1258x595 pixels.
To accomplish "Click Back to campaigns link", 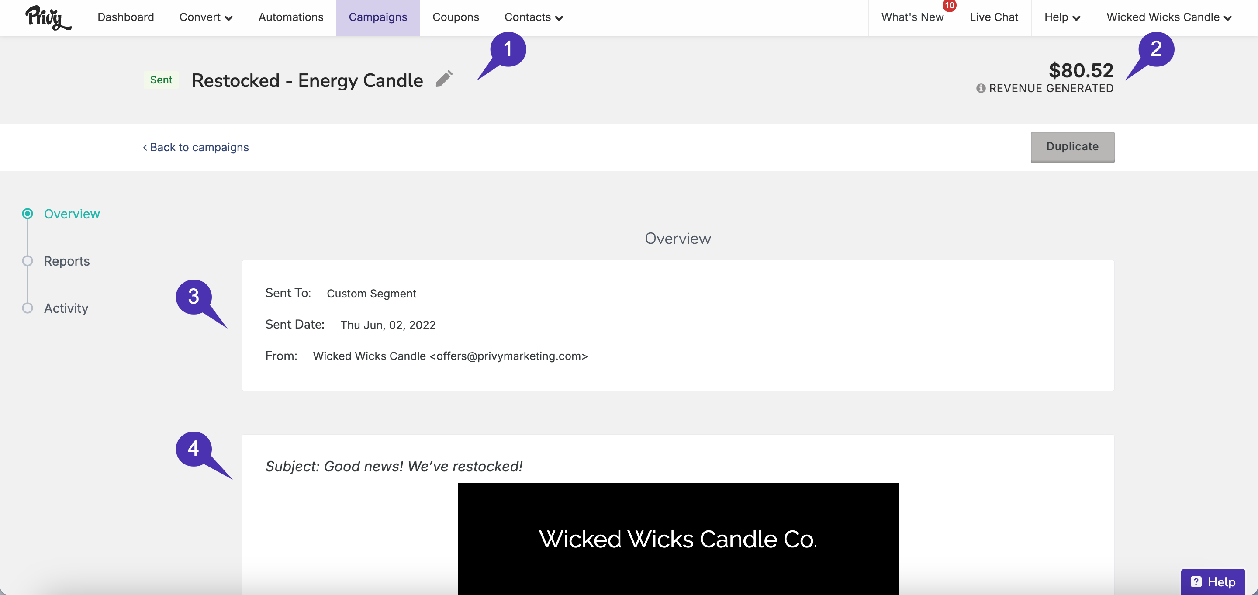I will coord(196,148).
